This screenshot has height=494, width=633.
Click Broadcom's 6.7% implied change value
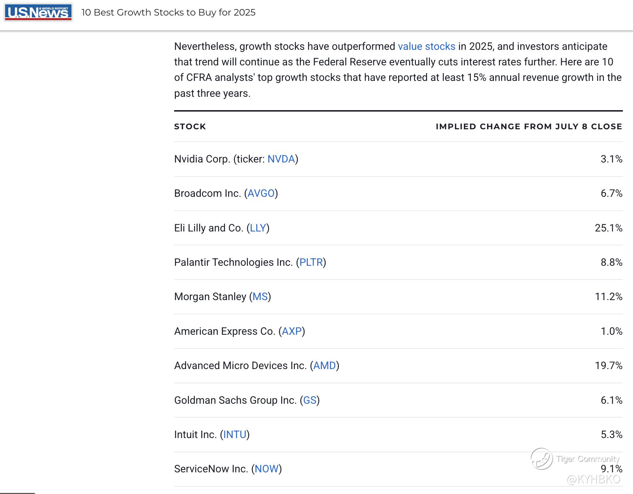[x=611, y=194]
